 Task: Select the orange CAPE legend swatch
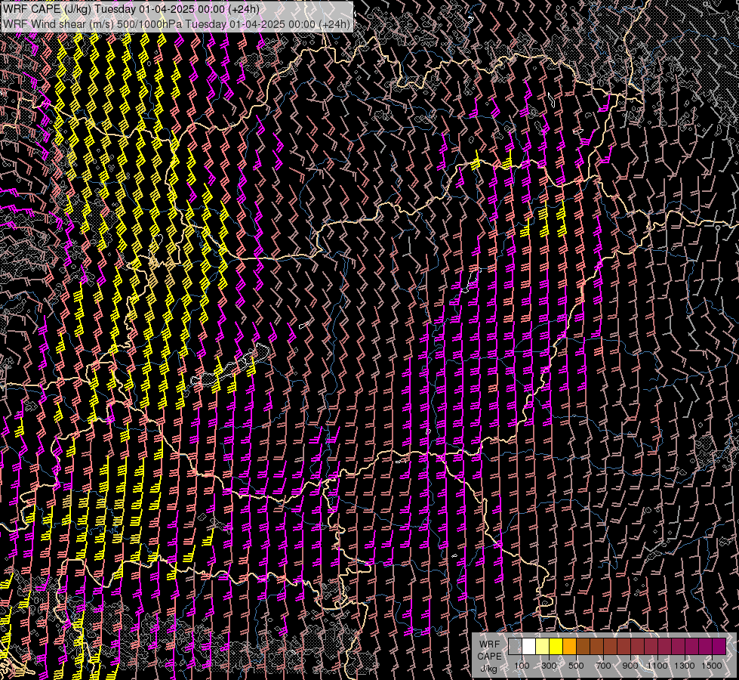[570, 647]
